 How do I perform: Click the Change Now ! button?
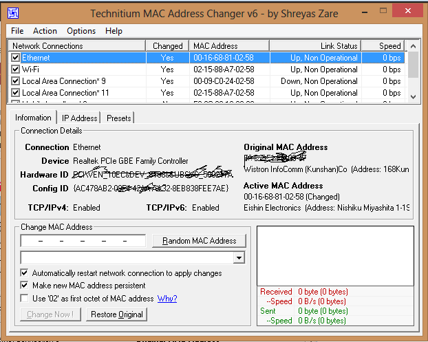tap(50, 314)
